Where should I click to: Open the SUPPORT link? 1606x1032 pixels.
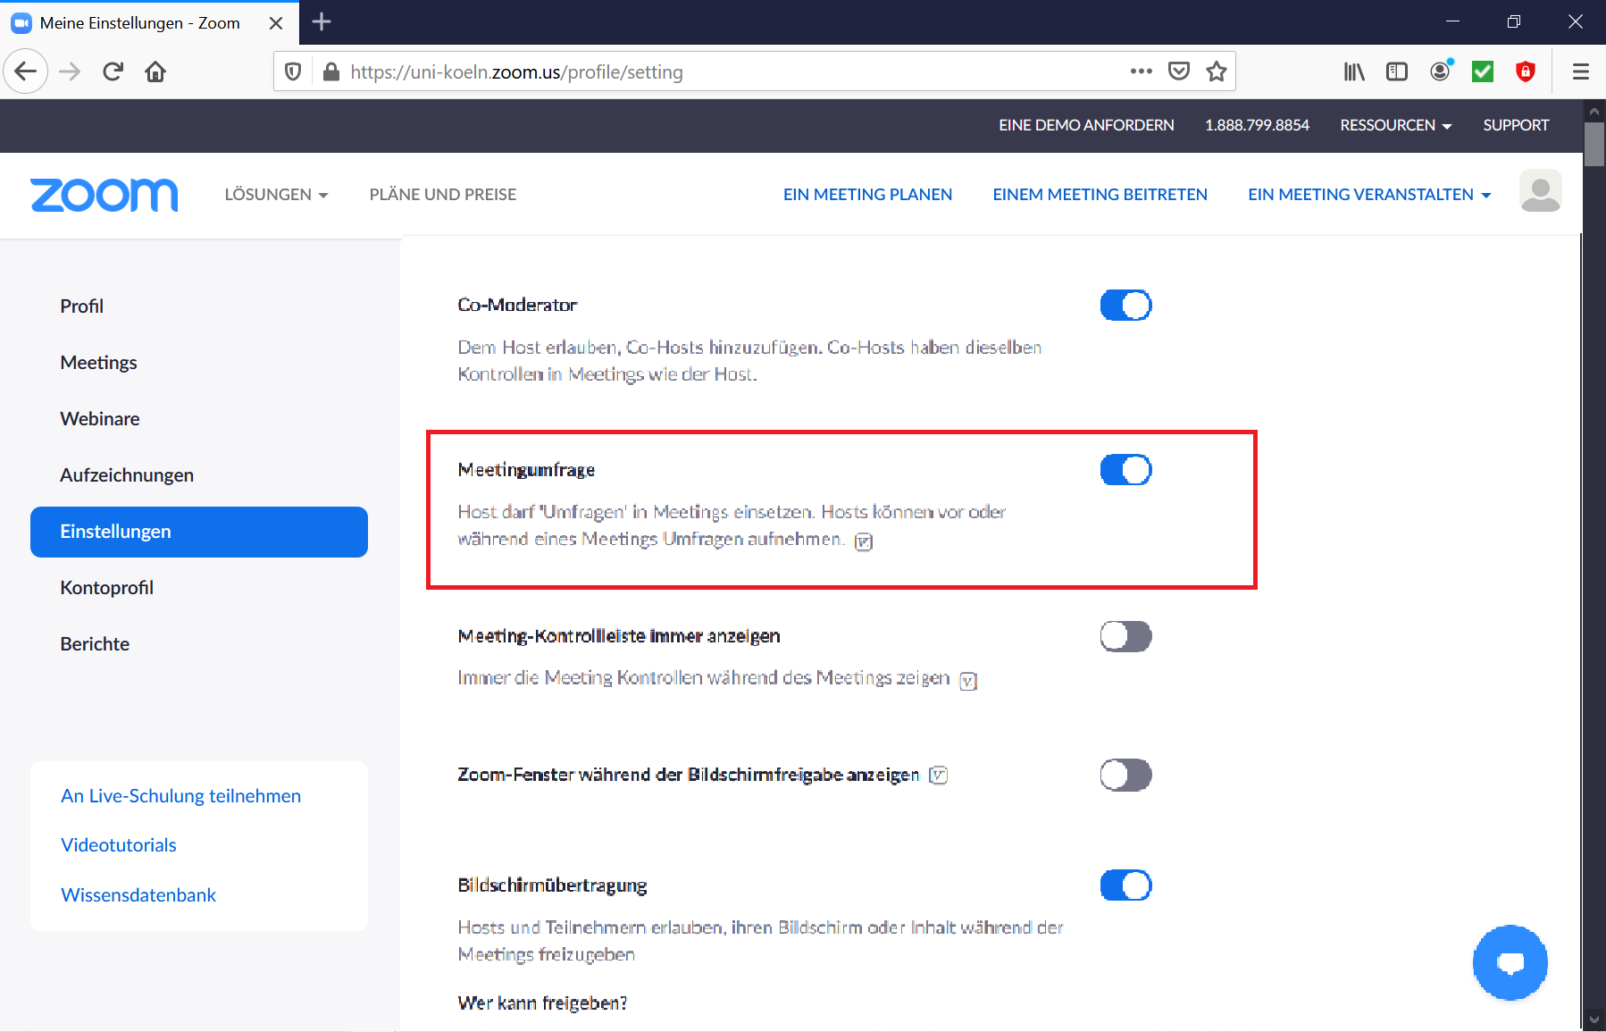pyautogui.click(x=1516, y=125)
